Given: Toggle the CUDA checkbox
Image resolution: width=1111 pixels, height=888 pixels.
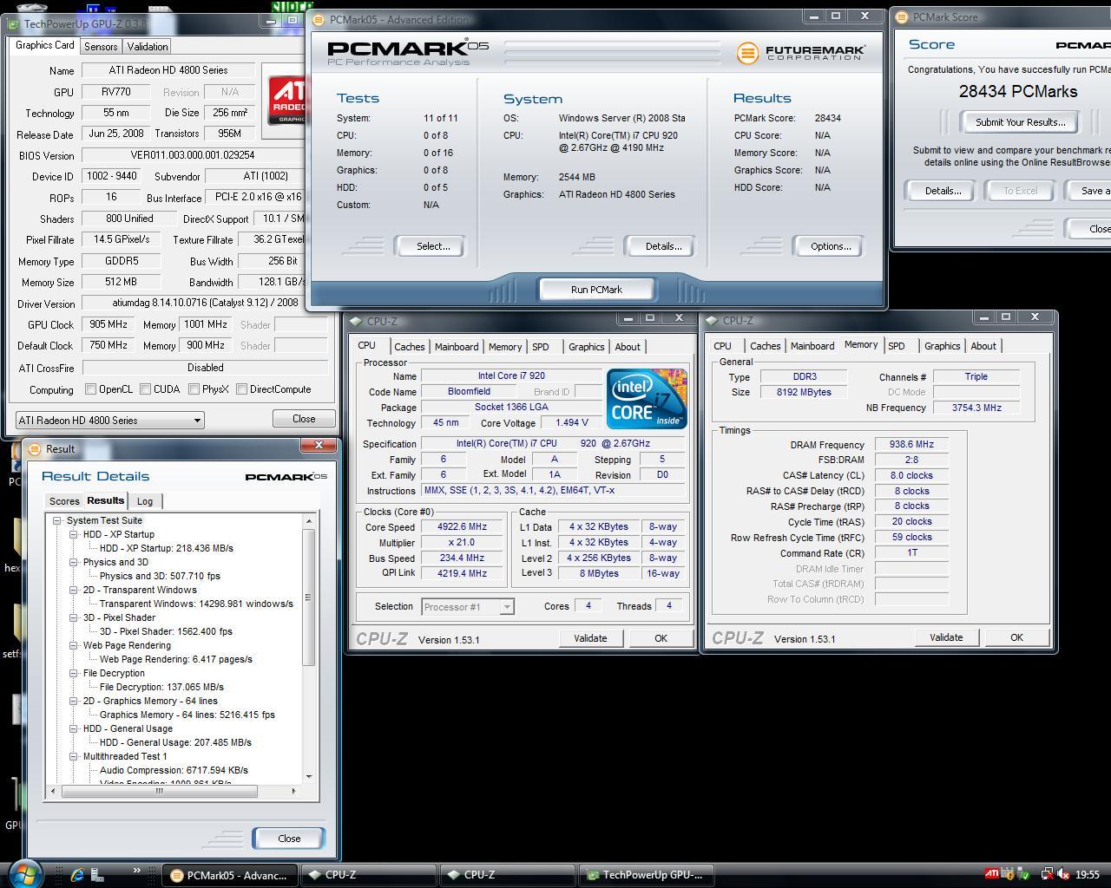Looking at the screenshot, I should click(x=146, y=389).
